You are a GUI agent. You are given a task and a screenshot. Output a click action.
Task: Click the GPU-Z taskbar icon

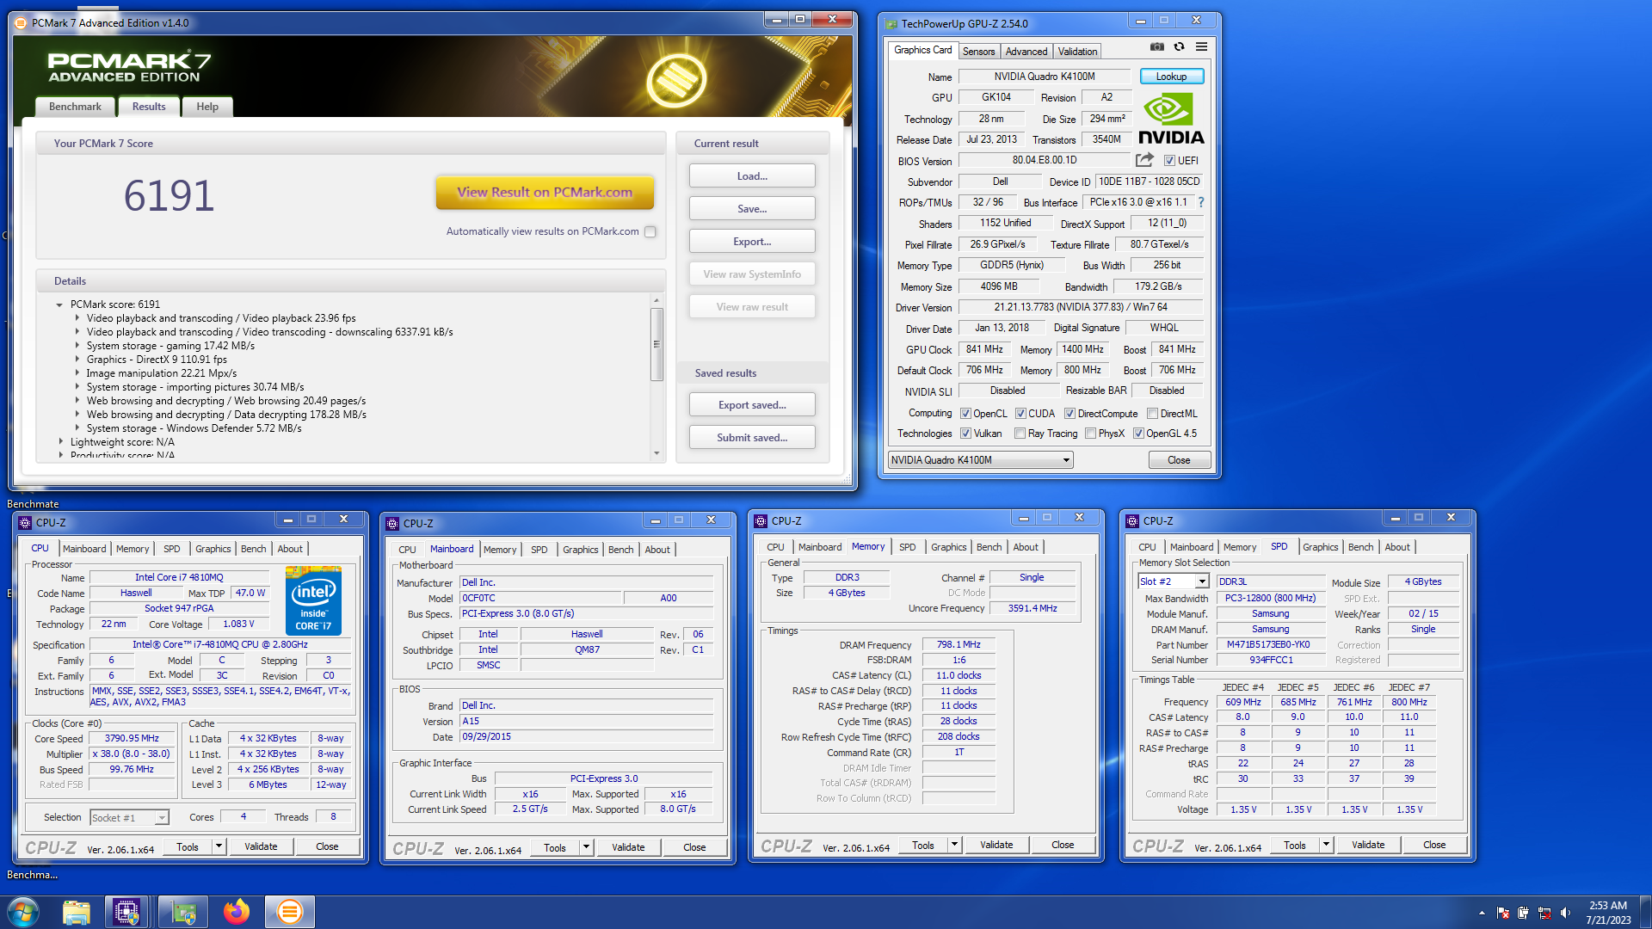click(183, 912)
